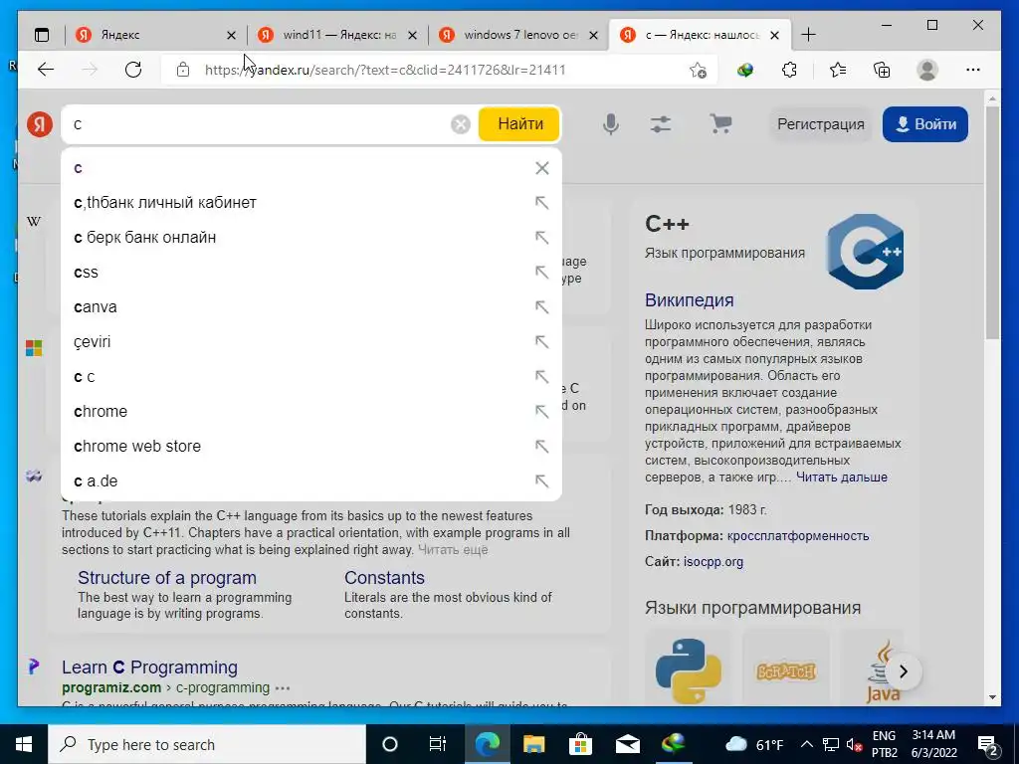The image size is (1019, 764).
Task: Open the Mail app from taskbar
Action: 628,744
